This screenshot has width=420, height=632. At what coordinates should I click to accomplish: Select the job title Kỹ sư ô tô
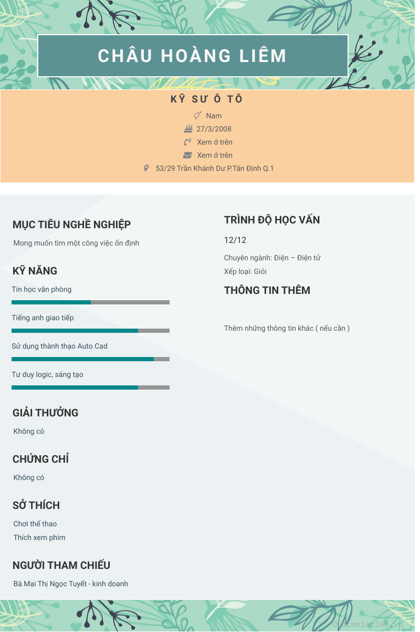point(207,99)
